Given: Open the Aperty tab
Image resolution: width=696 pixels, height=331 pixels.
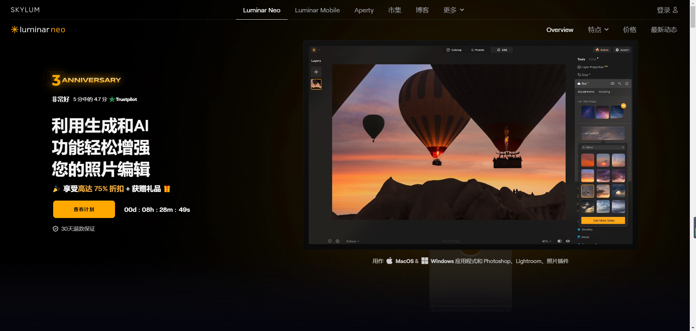Looking at the screenshot, I should 364,10.
